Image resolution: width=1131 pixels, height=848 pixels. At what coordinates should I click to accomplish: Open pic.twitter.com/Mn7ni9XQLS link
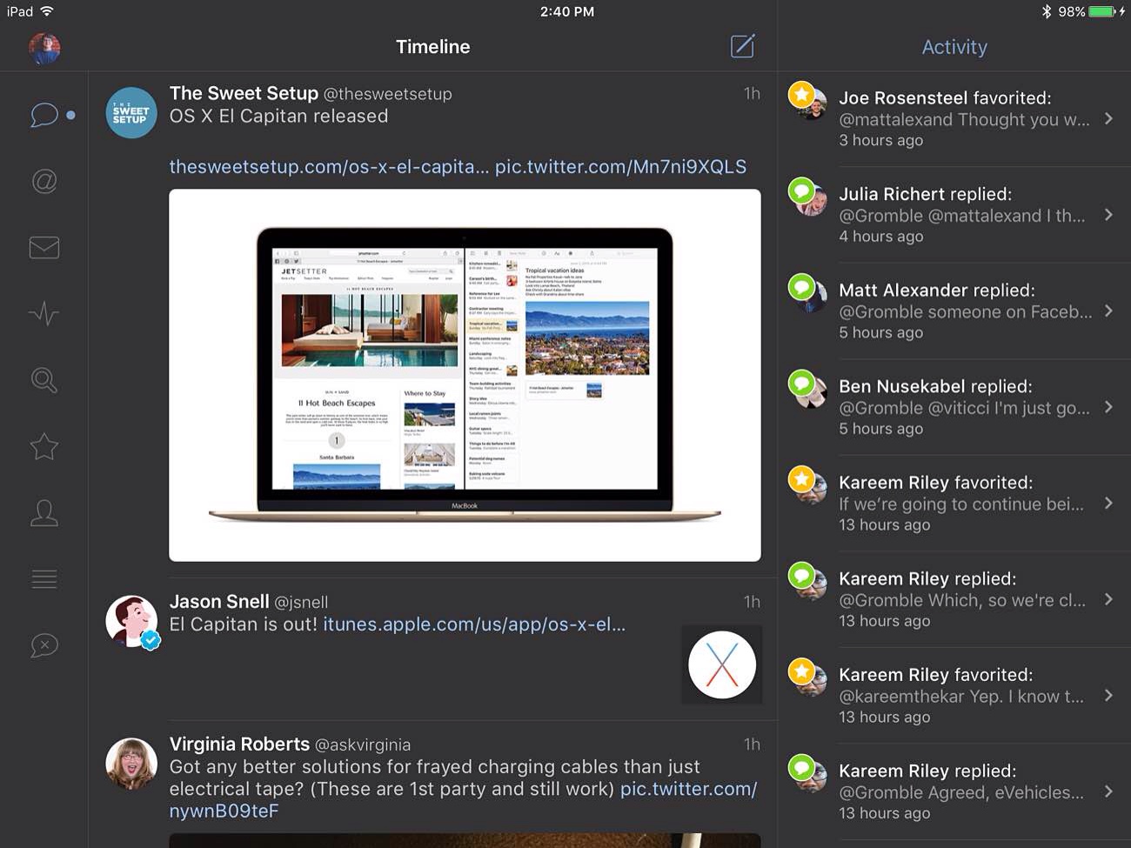coord(620,167)
